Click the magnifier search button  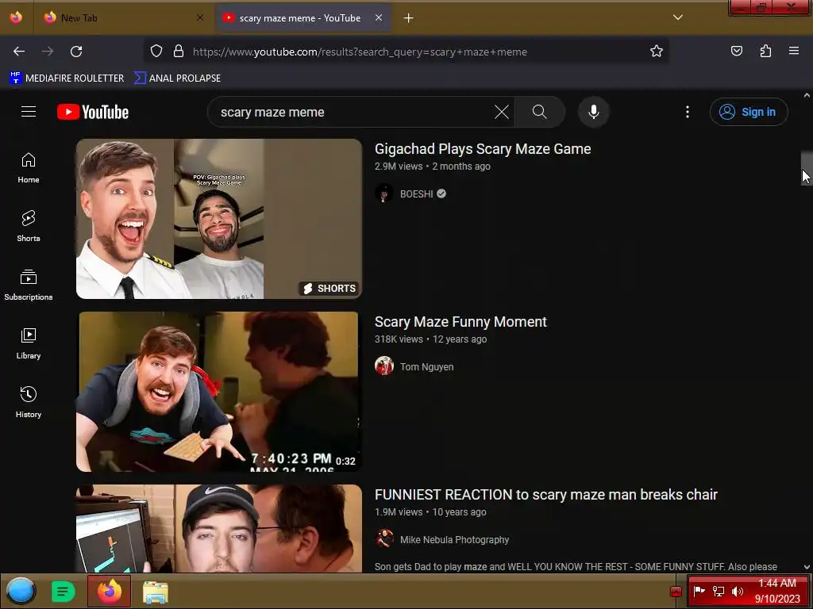[x=539, y=112]
